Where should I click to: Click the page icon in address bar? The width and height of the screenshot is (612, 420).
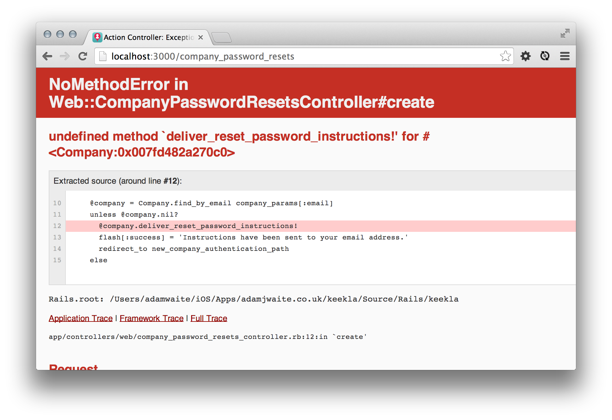(103, 56)
